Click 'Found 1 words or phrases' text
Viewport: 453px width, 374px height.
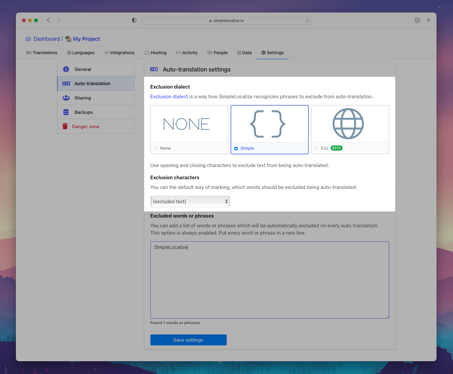175,323
